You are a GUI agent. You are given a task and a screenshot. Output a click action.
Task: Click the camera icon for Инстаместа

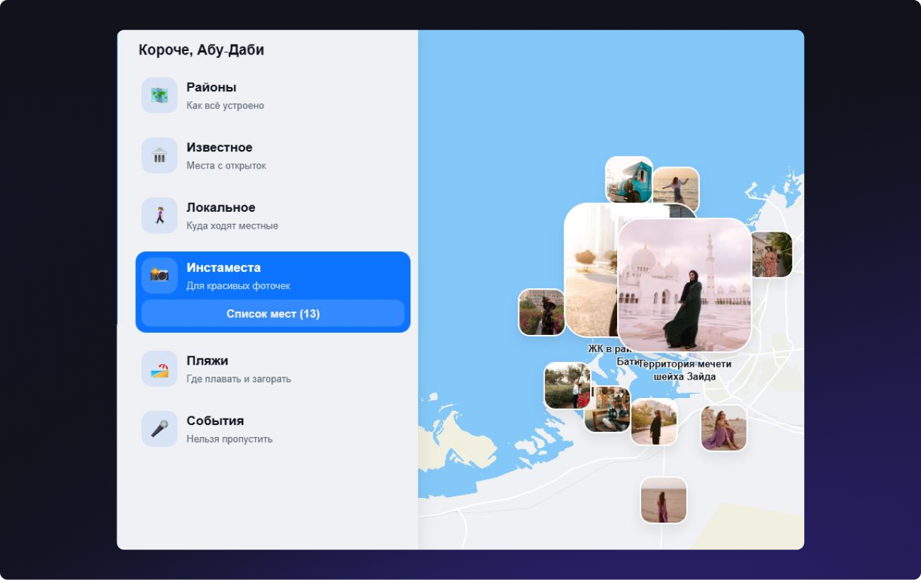pos(159,275)
